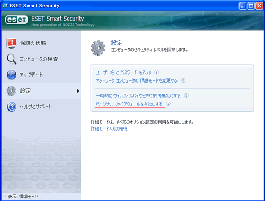Screen dimensions: 265x201
Task: Minimize the ESET Smart Security window
Action: [242, 6]
